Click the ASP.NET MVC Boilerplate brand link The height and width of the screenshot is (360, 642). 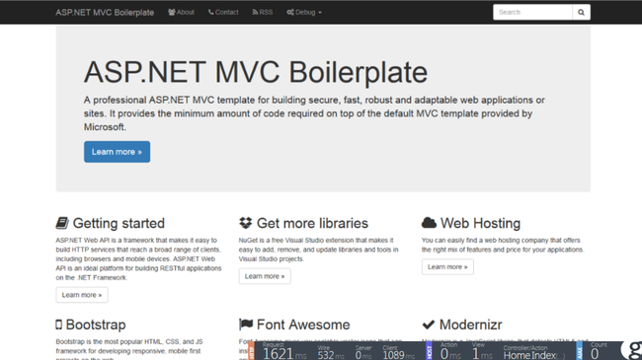[x=105, y=12]
